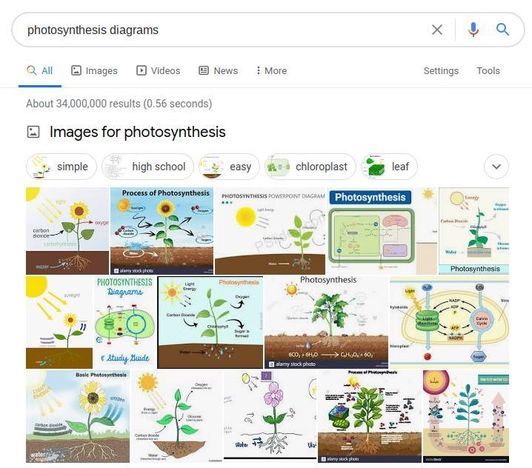Open the Process of Photosynthesis sunflower image
Image resolution: width=532 pixels, height=468 pixels.
click(162, 231)
